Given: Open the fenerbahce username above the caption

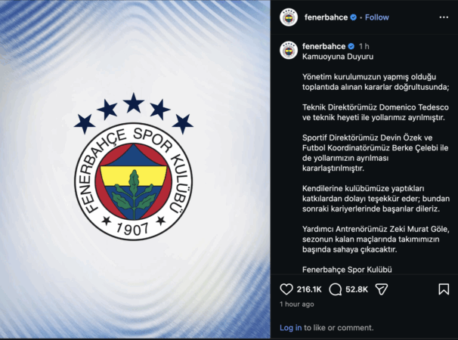Looking at the screenshot, I should click(324, 46).
